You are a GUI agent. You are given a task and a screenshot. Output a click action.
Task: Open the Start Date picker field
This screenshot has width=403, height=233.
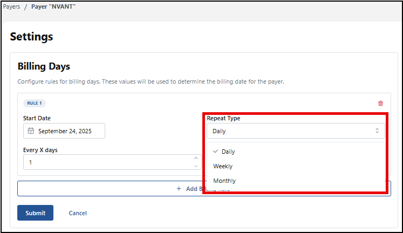click(x=64, y=131)
